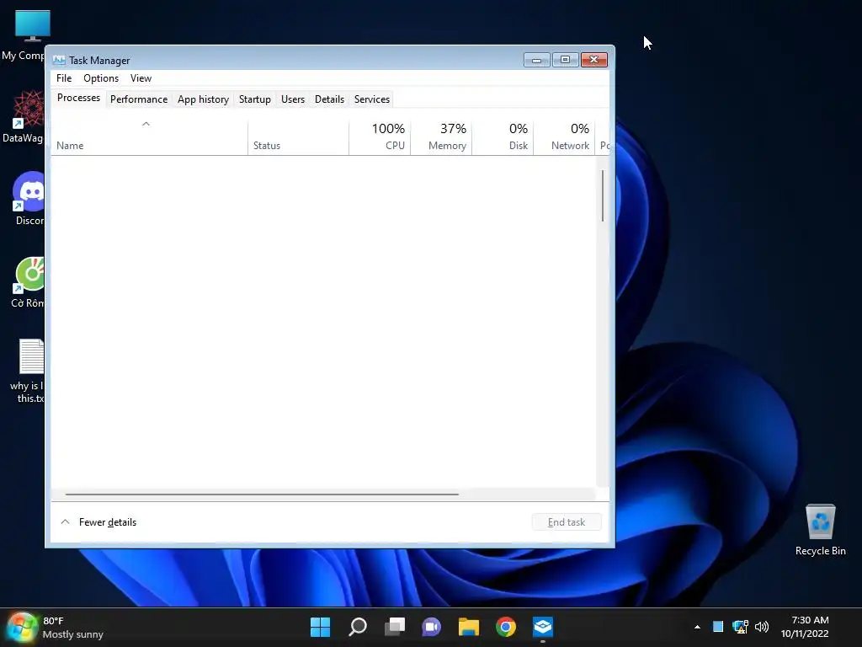Image resolution: width=862 pixels, height=647 pixels.
Task: Open Task View from the taskbar
Action: click(395, 627)
